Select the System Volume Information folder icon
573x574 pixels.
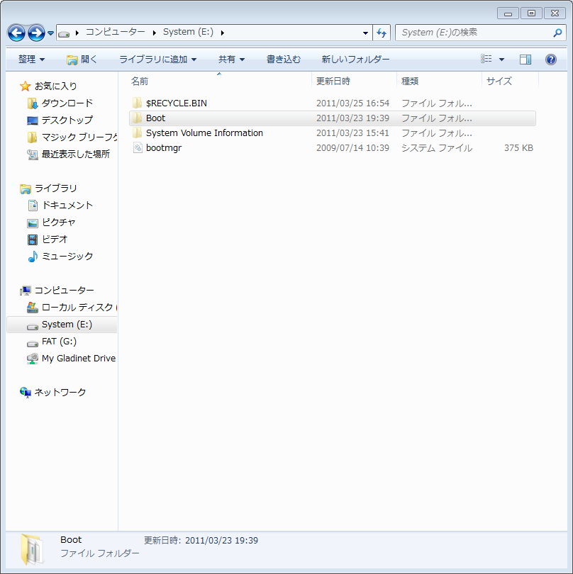138,133
